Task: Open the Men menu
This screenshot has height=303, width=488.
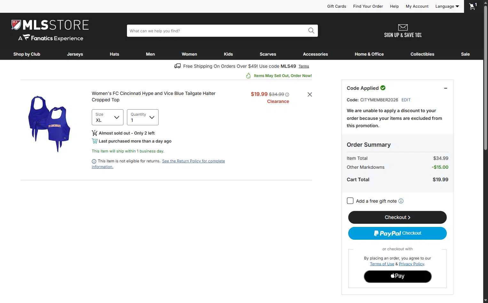Action: [150, 54]
